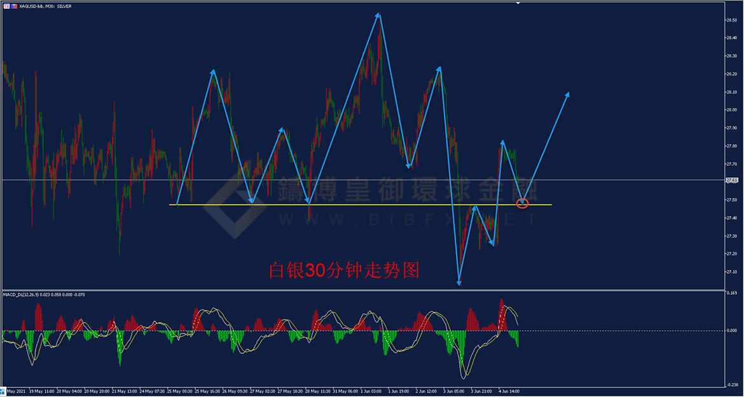Click the blue icon in bottom-left corner

tap(3, 391)
